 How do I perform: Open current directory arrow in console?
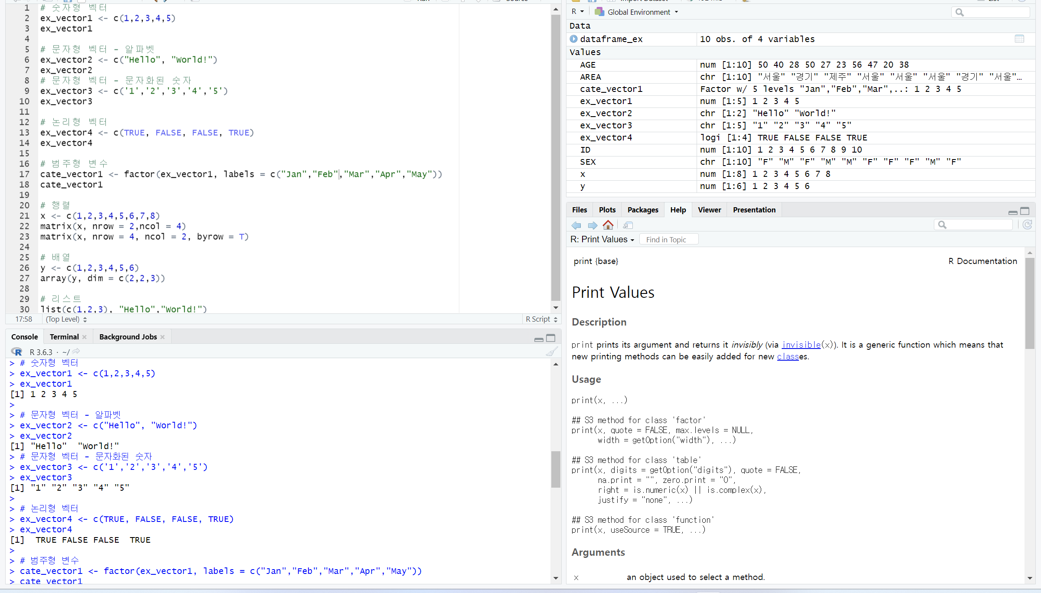point(76,352)
